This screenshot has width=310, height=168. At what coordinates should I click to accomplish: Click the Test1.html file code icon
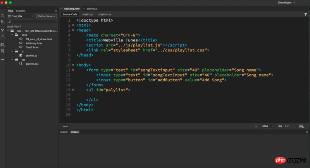[21, 47]
